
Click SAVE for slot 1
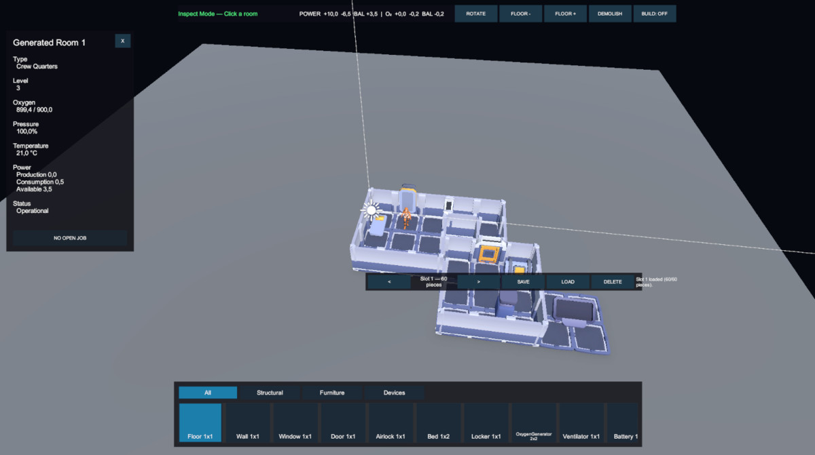pos(523,281)
